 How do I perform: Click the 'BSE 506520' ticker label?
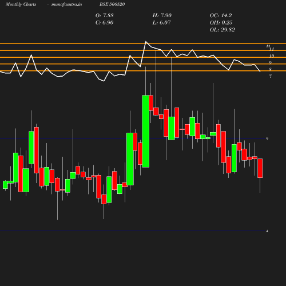[112, 4]
